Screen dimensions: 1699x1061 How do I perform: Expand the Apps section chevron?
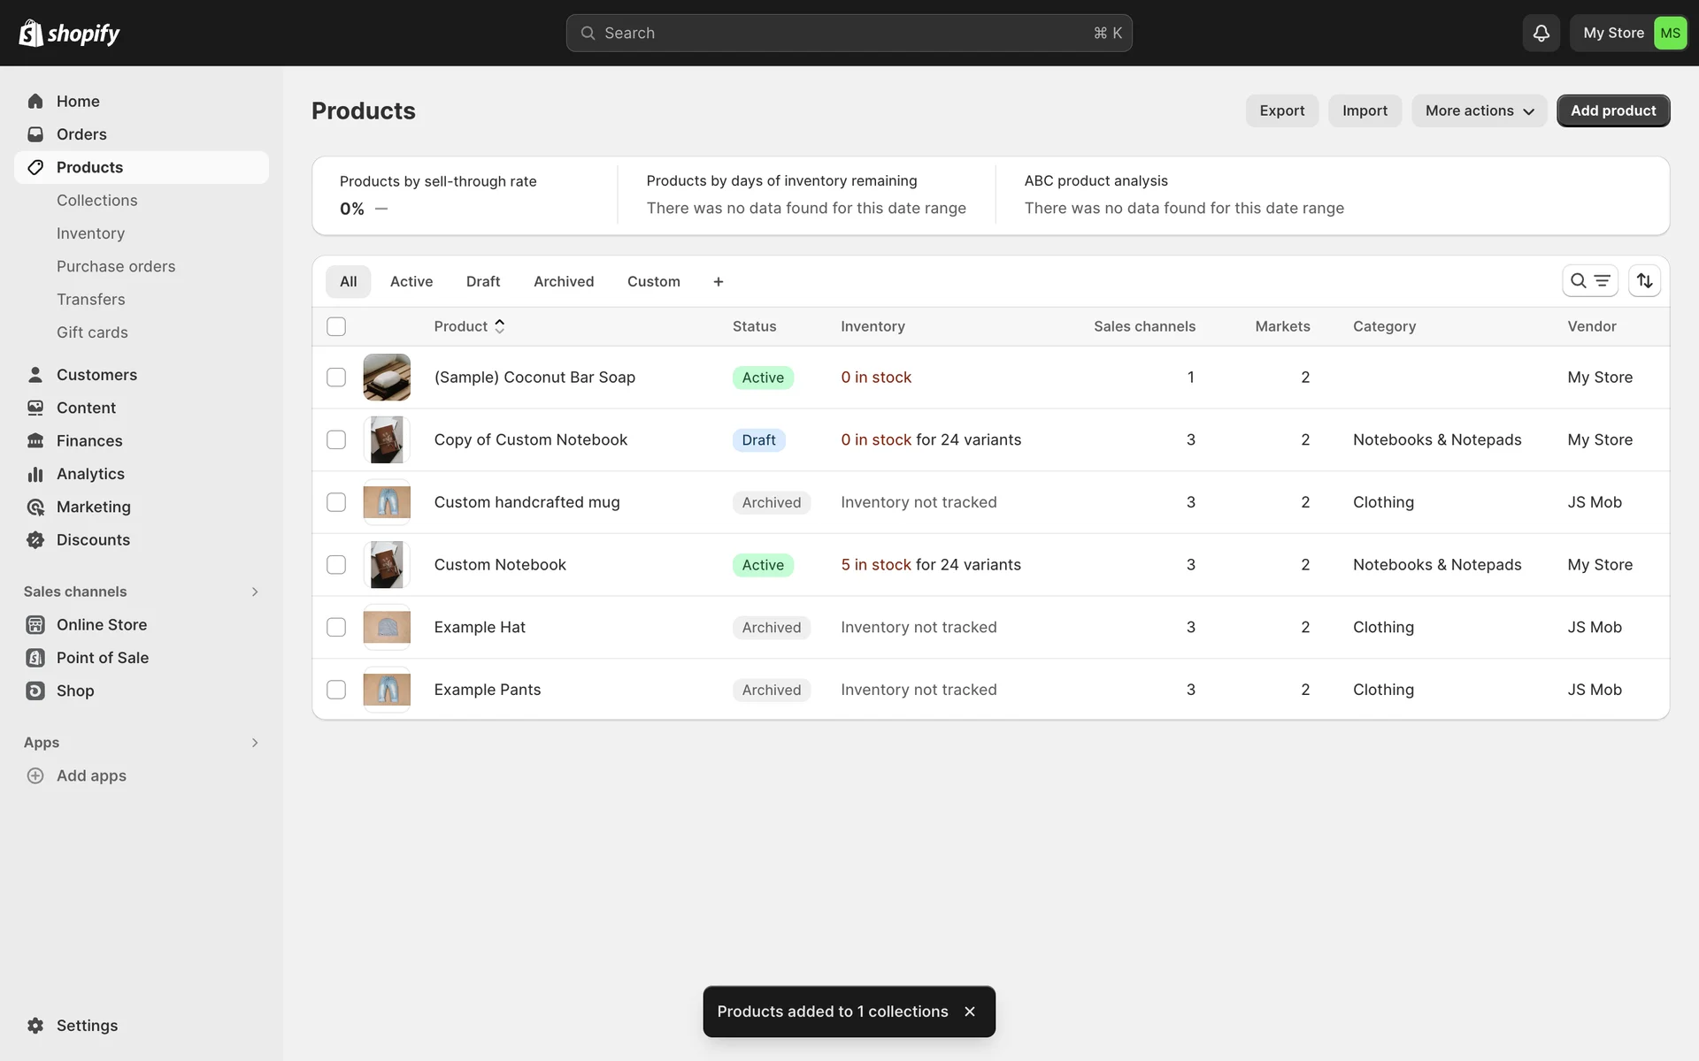click(x=255, y=743)
